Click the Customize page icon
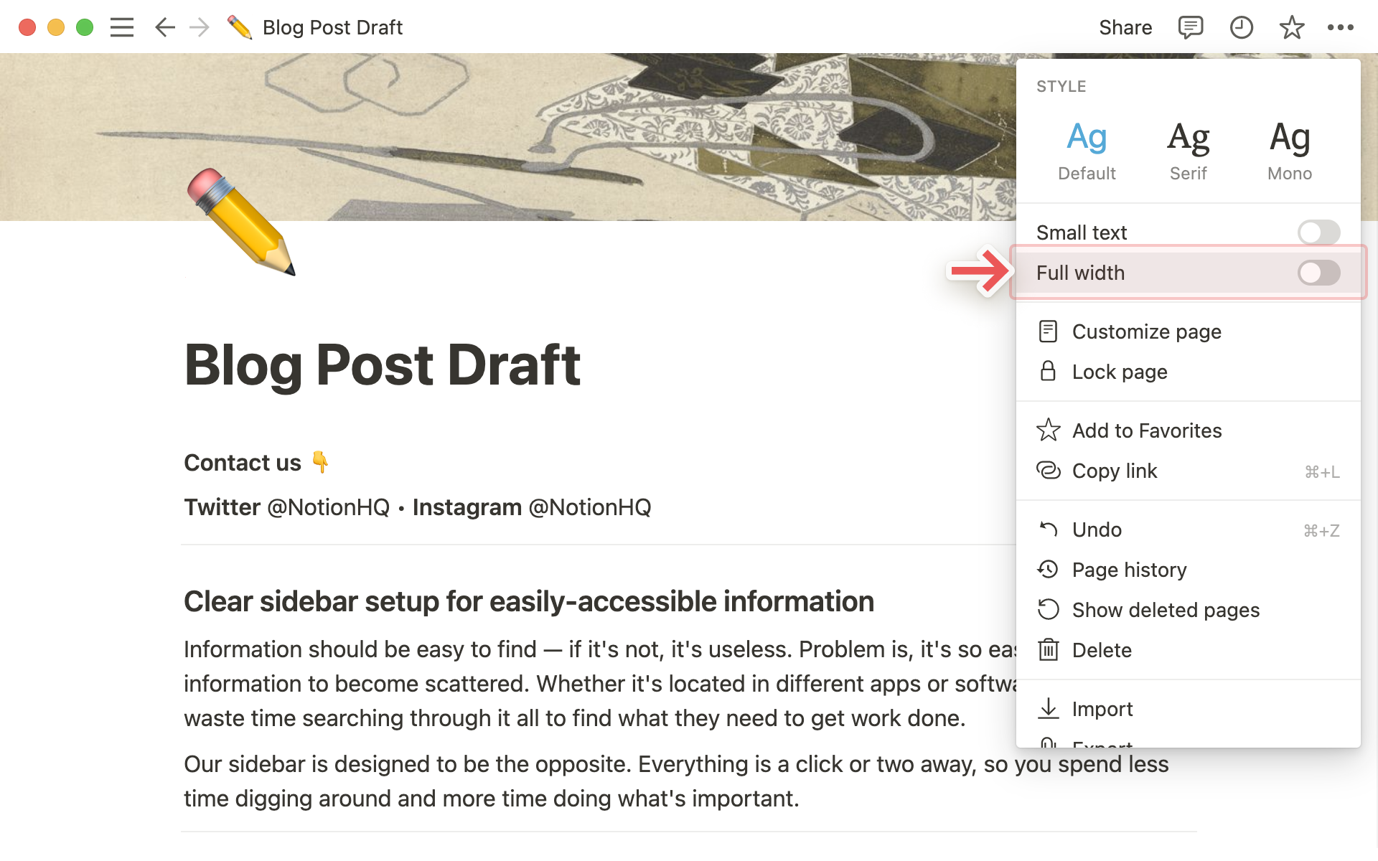This screenshot has width=1378, height=861. [x=1049, y=331]
